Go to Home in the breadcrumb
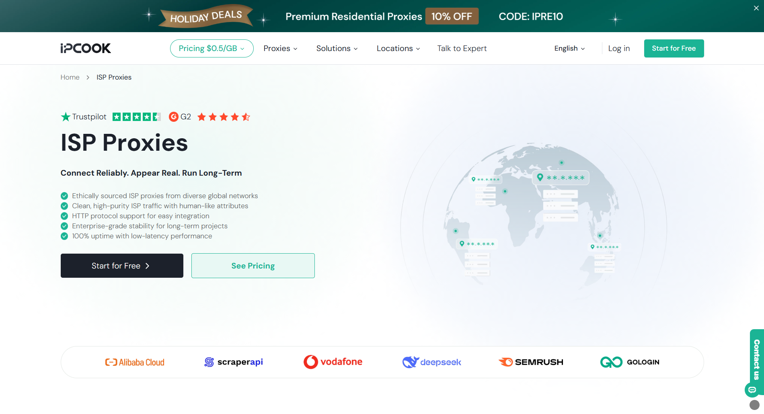764x414 pixels. click(x=70, y=77)
